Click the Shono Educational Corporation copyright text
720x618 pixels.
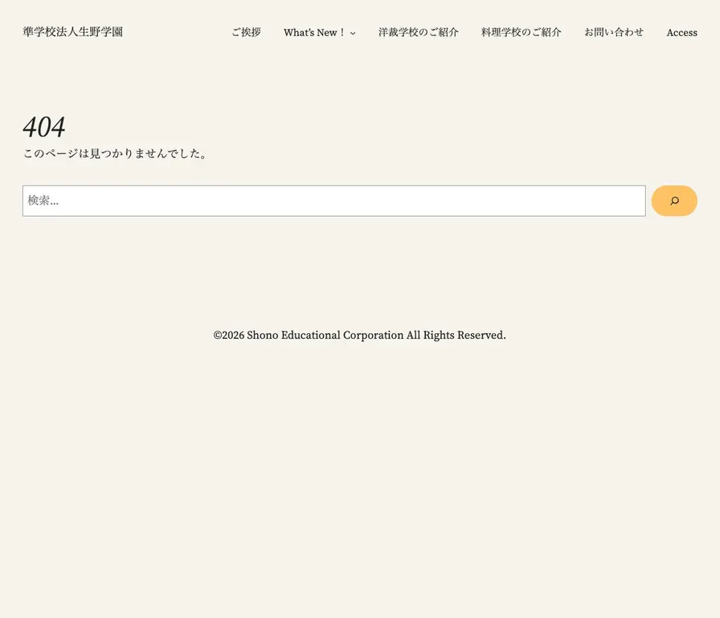coord(359,335)
